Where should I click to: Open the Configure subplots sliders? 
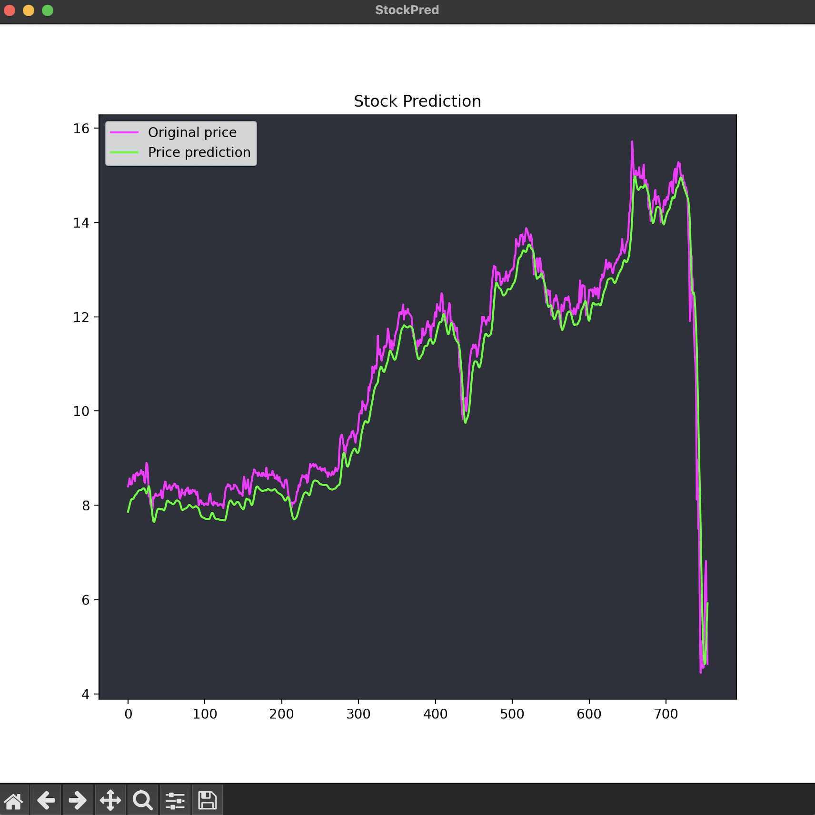click(x=175, y=800)
